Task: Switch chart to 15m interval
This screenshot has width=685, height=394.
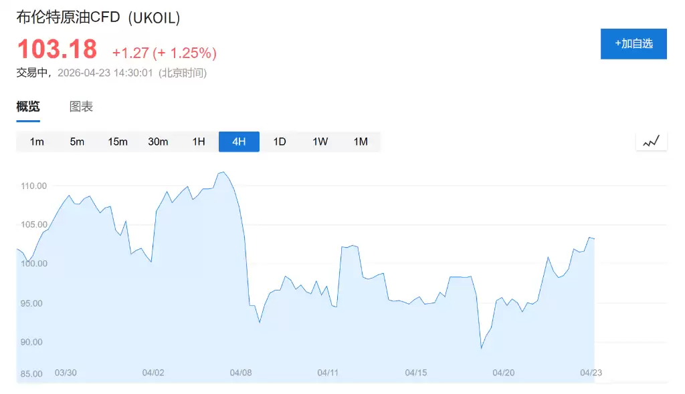Action: pyautogui.click(x=118, y=142)
